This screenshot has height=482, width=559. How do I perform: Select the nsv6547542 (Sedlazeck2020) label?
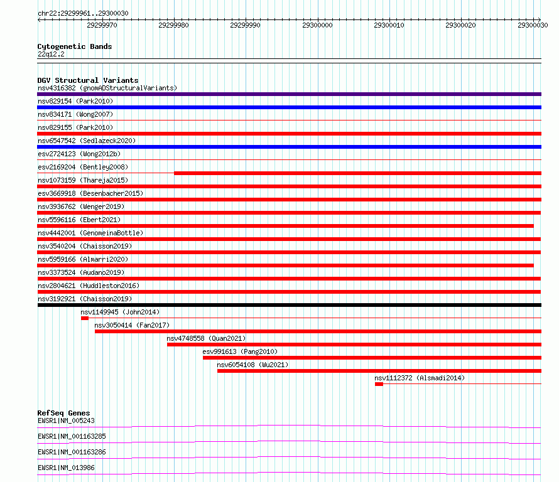(87, 141)
